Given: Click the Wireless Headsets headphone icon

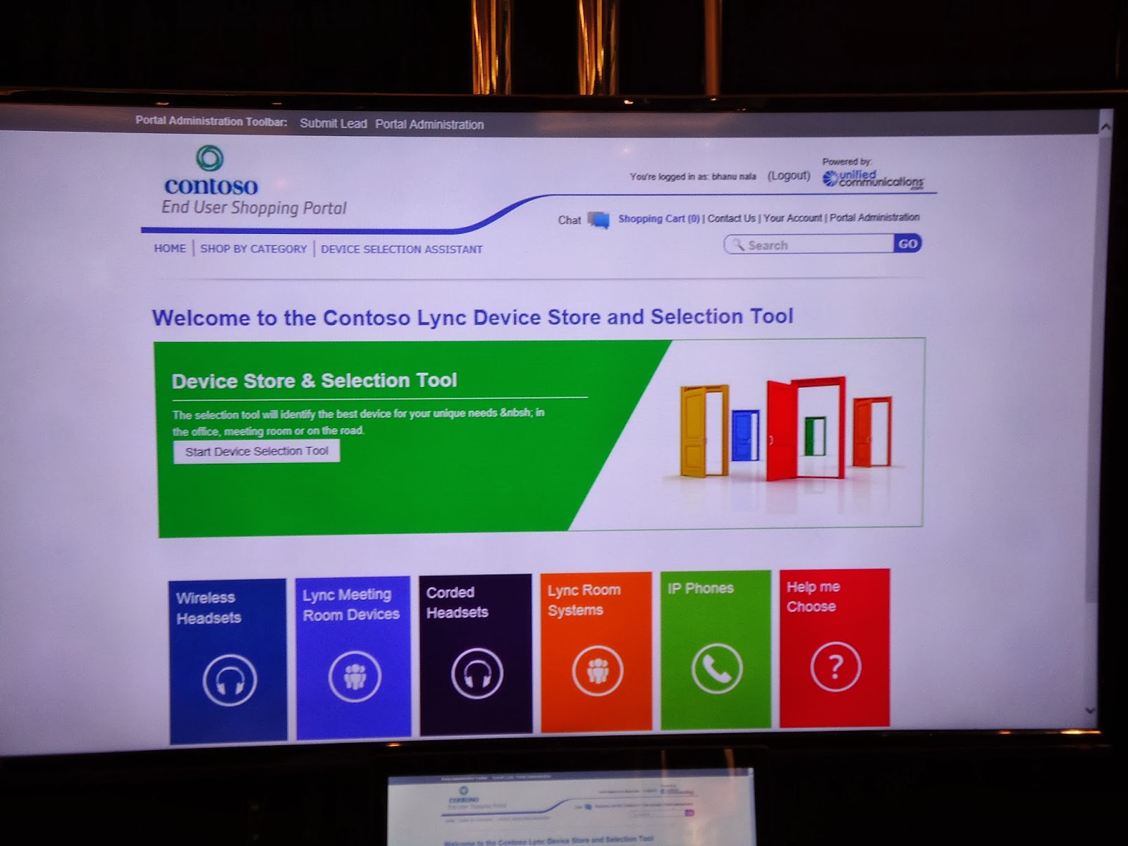Looking at the screenshot, I should point(229,680).
